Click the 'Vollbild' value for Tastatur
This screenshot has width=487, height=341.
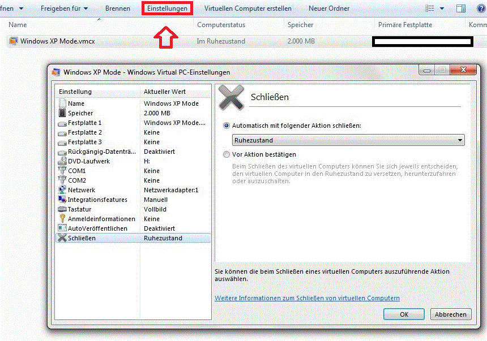pyautogui.click(x=155, y=209)
